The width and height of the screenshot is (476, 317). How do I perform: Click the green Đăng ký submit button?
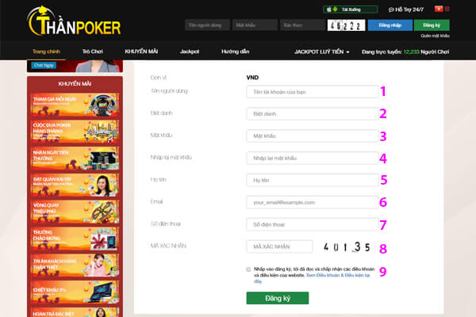point(278,298)
